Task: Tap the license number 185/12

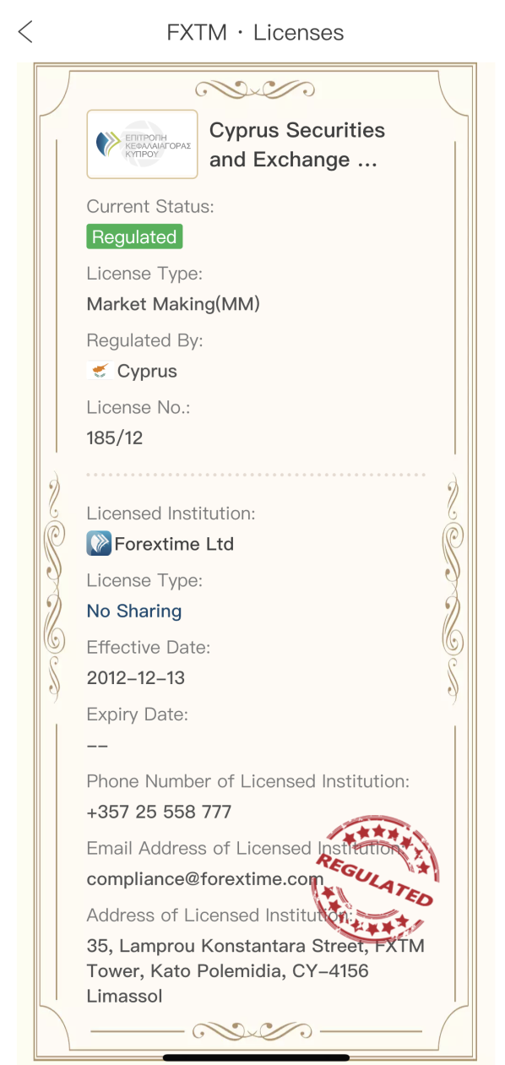Action: (115, 437)
